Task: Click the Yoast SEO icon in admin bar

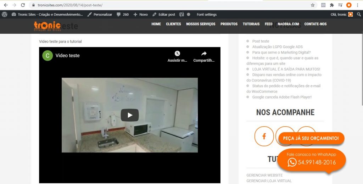Action: point(181,15)
